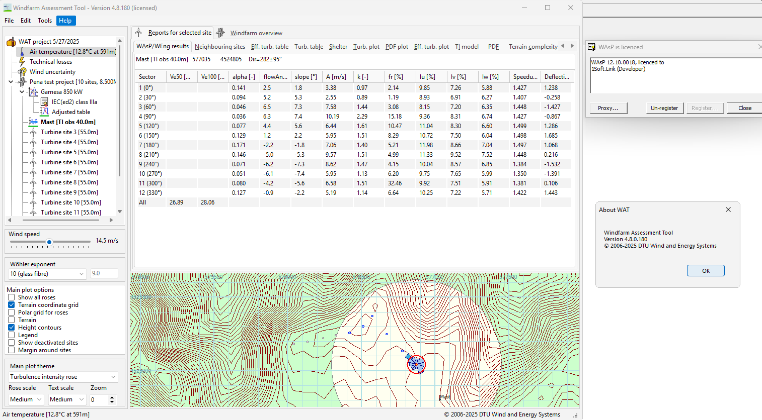Open the Edit menu
Viewport: 762px width, 420px height.
click(26, 21)
